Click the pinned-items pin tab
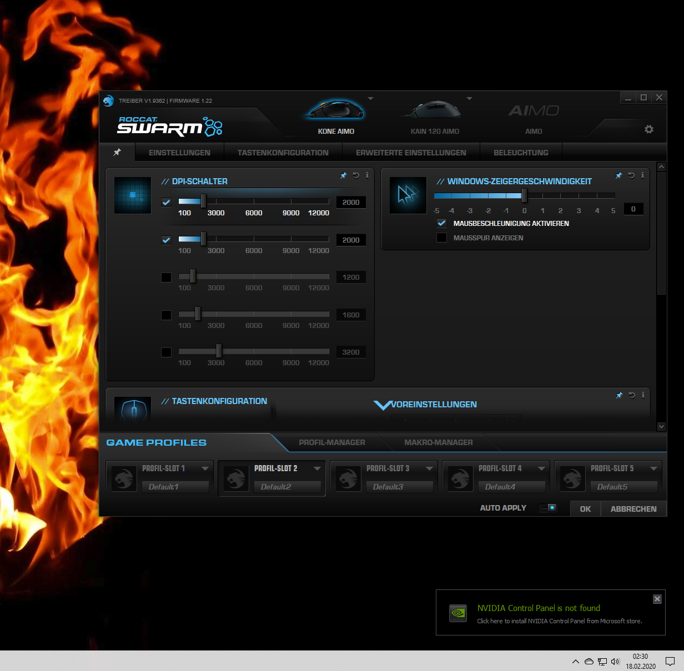684x671 pixels. 117,152
